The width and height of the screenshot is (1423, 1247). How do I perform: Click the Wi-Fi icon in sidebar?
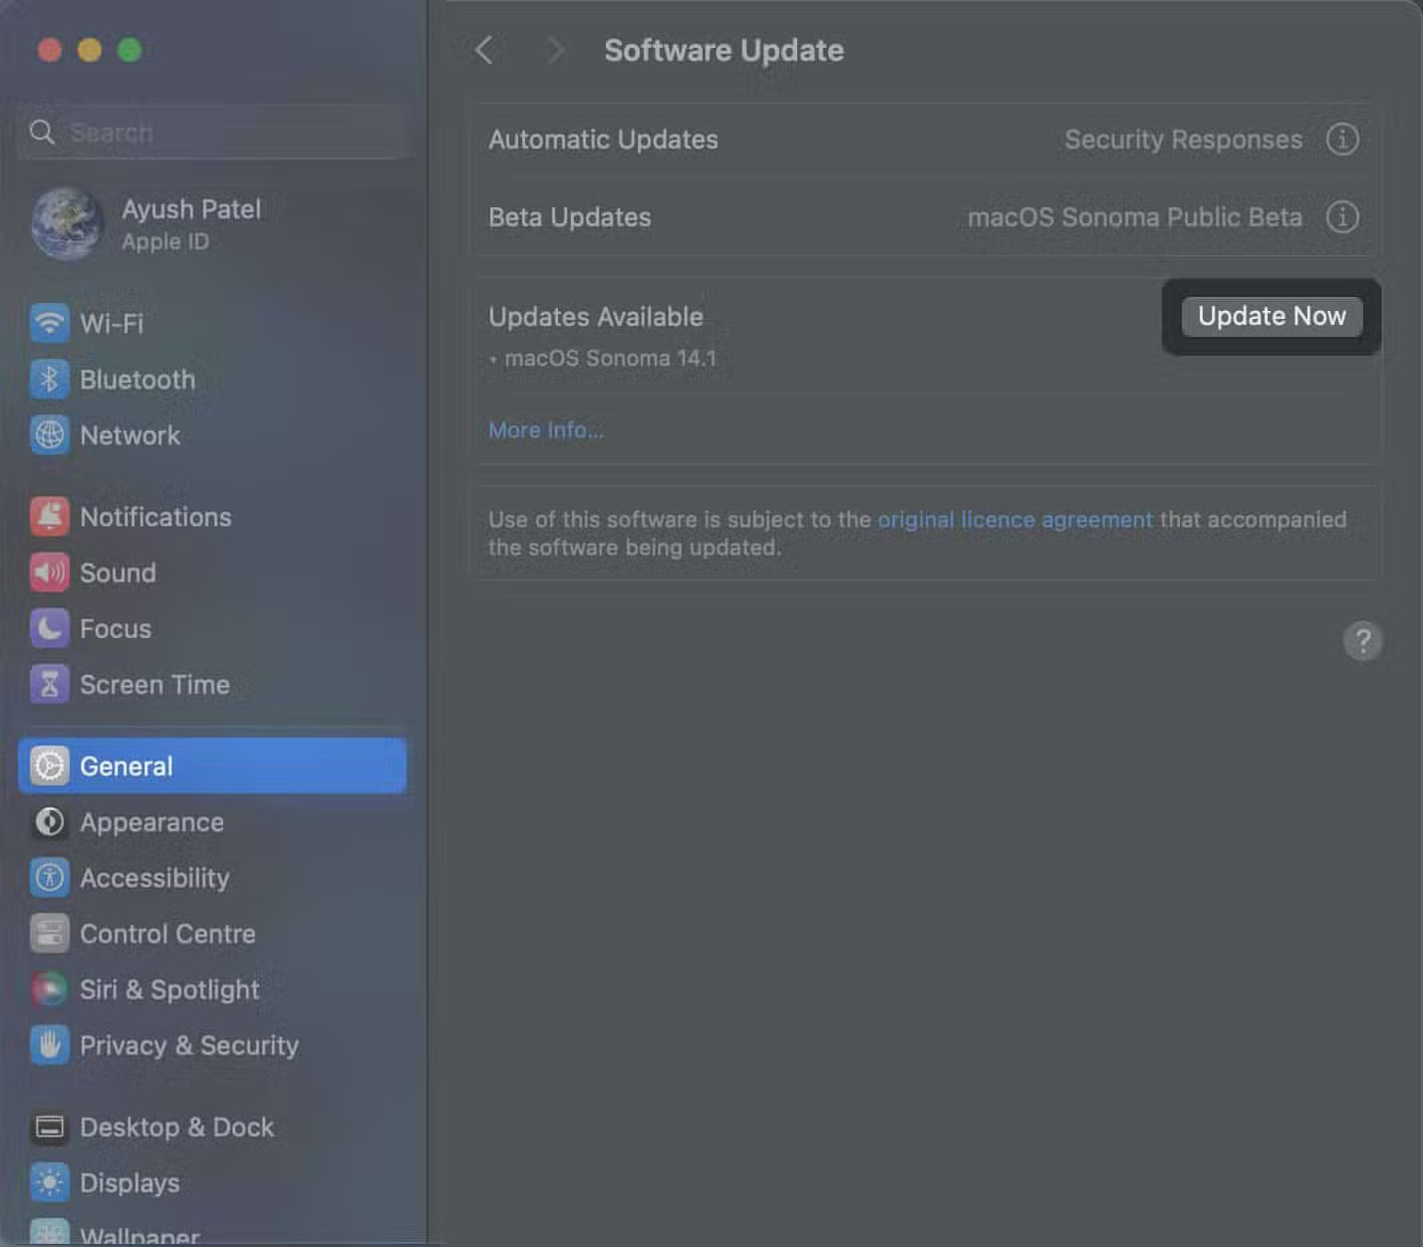tap(49, 323)
